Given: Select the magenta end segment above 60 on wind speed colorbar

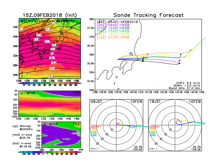Looking at the screenshot, I should click(x=78, y=83).
